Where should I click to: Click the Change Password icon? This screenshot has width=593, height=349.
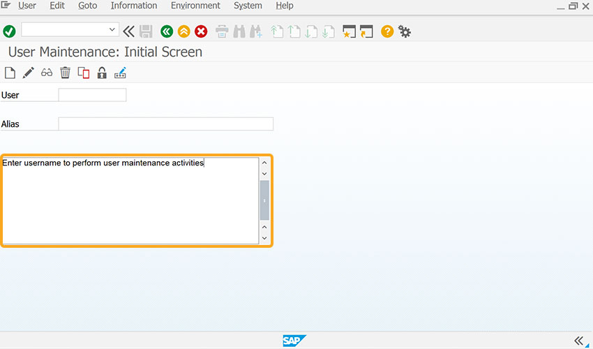click(120, 73)
